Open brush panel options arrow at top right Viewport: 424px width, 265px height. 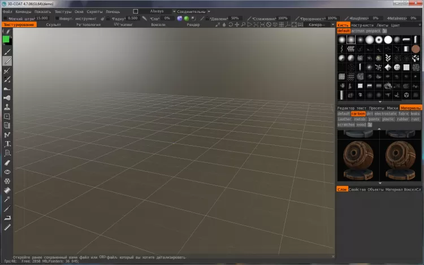[419, 25]
